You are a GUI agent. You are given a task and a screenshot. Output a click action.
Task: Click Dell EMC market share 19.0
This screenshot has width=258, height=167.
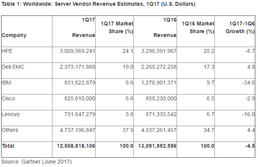tap(128, 67)
